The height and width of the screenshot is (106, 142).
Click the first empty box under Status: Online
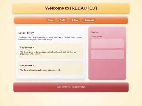[x=107, y=44]
